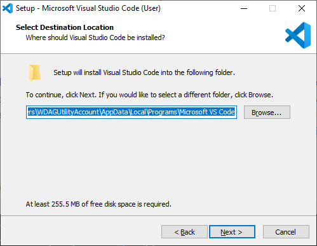317x246 pixels.
Task: Close the setup window
Action: point(302,8)
